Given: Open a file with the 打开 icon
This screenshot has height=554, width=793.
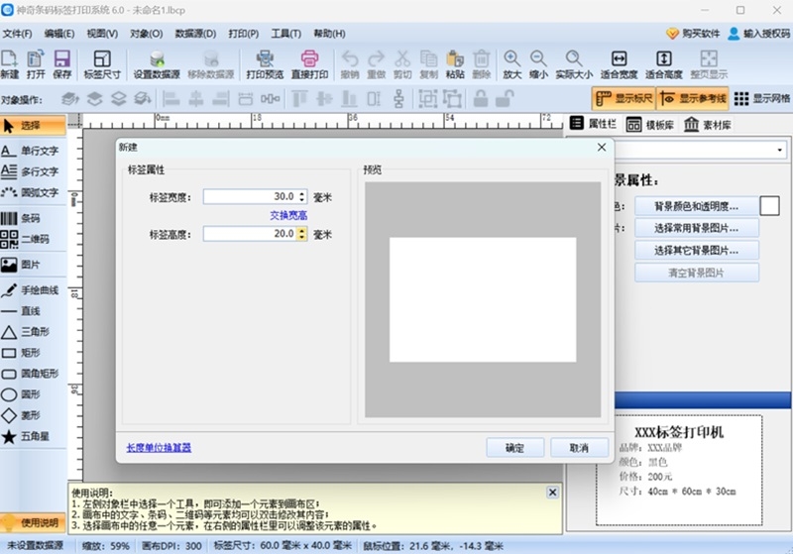Looking at the screenshot, I should click(x=36, y=64).
